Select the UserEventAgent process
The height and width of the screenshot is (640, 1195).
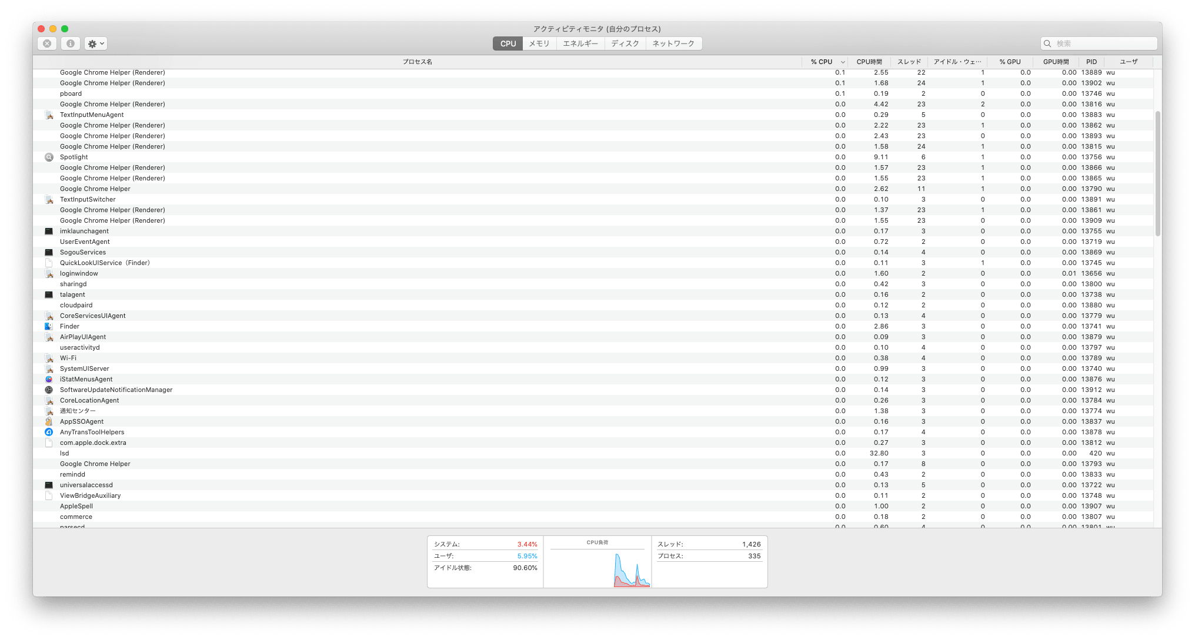coord(593,242)
